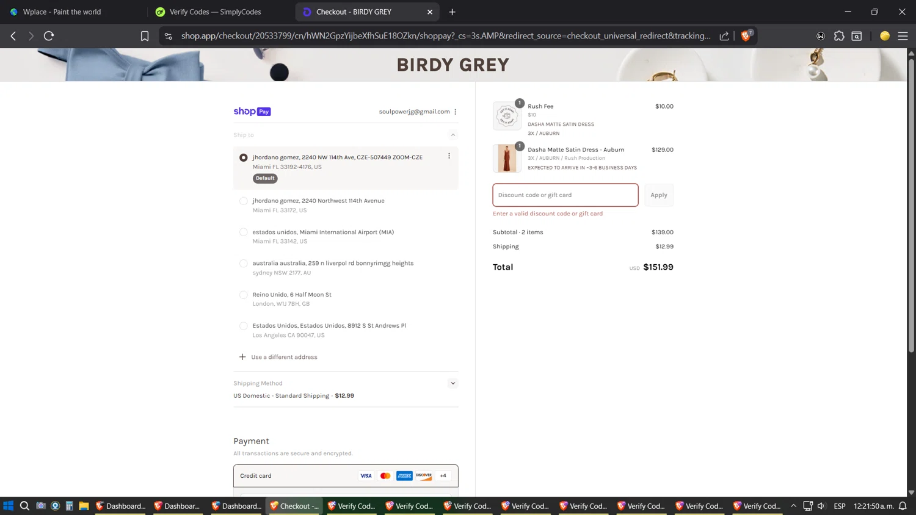
Task: Reload the checkout page
Action: (x=49, y=36)
